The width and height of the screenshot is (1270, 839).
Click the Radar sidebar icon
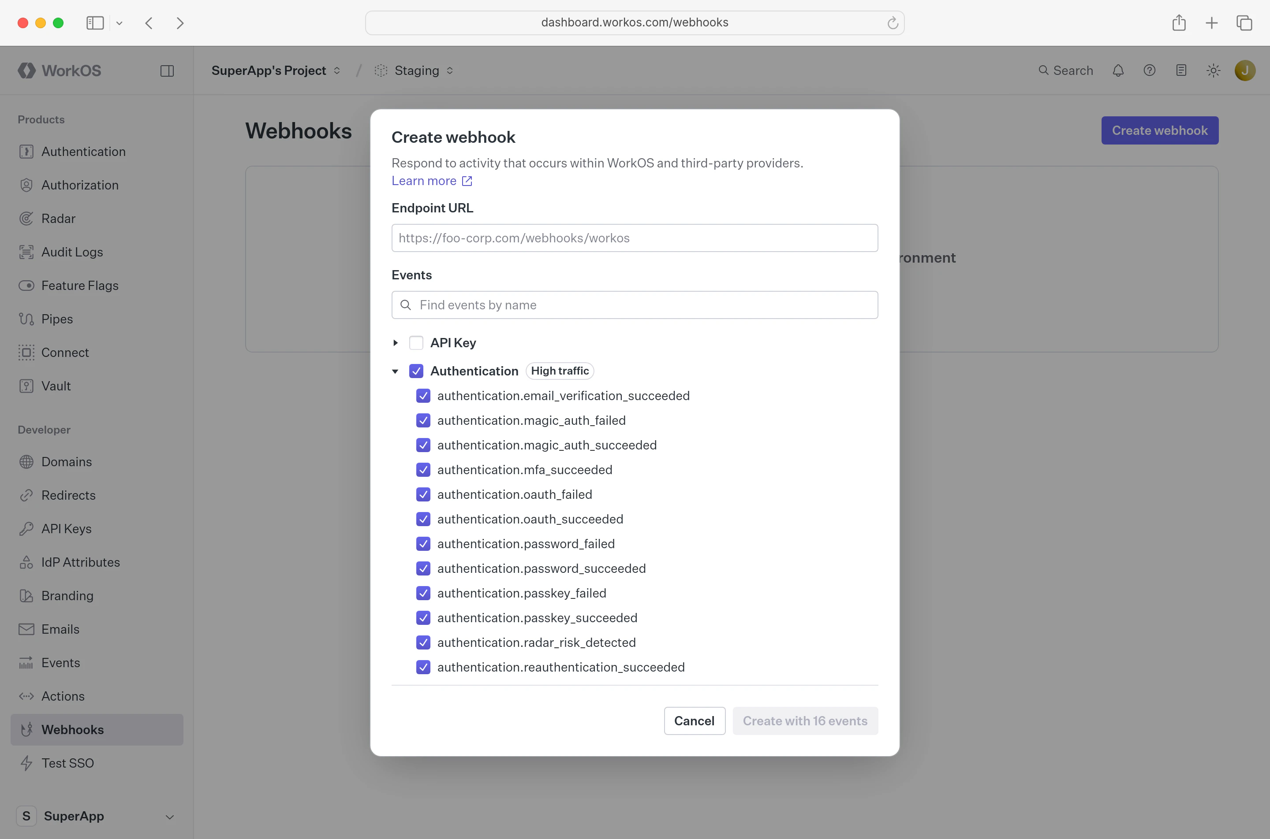26,218
